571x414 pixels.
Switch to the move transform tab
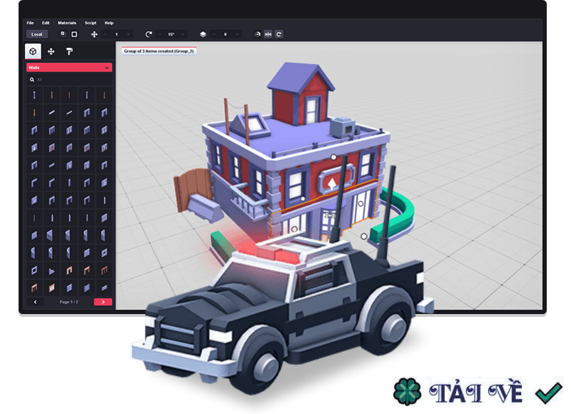(x=51, y=51)
